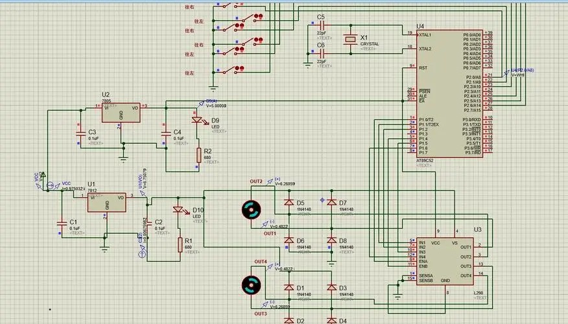Image resolution: width=568 pixels, height=324 pixels.
Task: Click the 22pF value under C5
Action: coord(322,33)
